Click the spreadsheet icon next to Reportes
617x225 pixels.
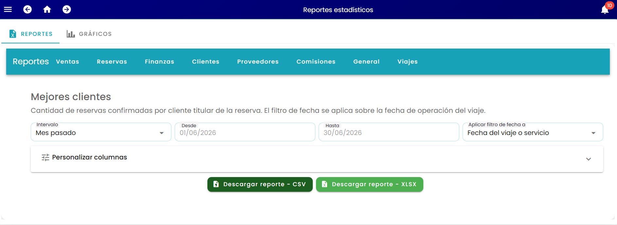[13, 34]
